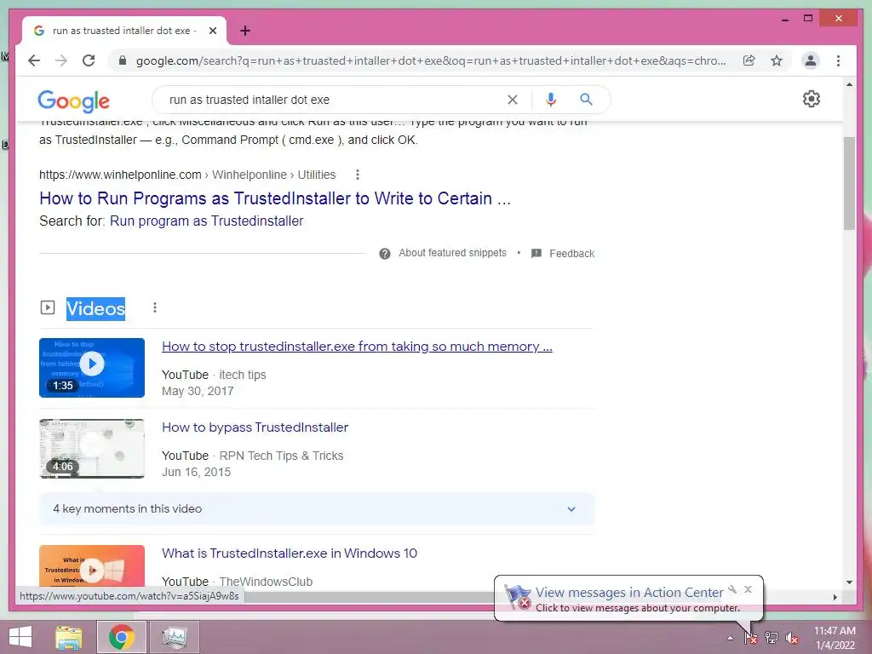Open a new tab with plus button
Viewport: 872px width, 654px height.
[245, 31]
